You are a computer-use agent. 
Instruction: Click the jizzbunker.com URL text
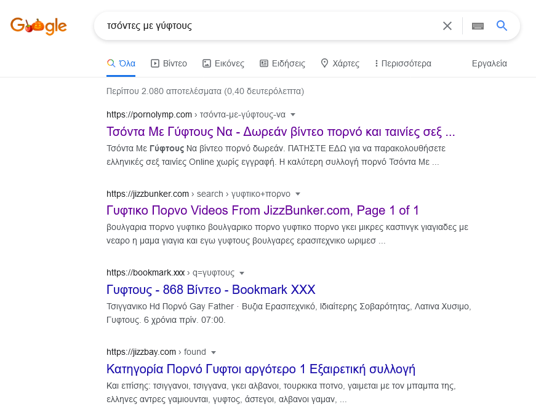[x=148, y=194]
